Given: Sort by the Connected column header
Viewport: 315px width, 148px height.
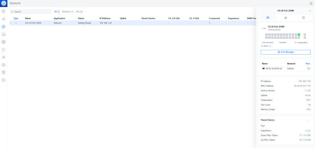Looking at the screenshot, I should pos(214,18).
